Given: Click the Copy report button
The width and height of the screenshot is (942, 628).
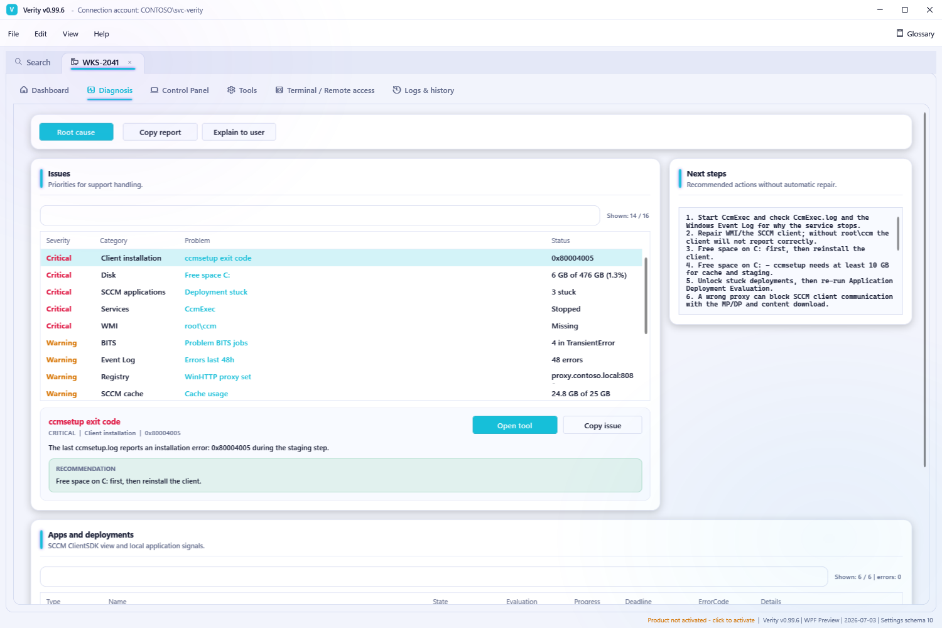Looking at the screenshot, I should click(x=160, y=132).
